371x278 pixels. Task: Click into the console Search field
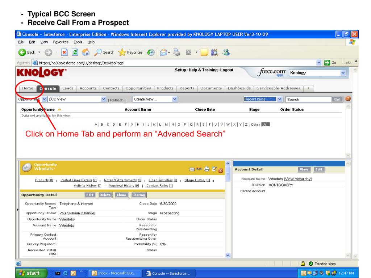(x=308, y=100)
